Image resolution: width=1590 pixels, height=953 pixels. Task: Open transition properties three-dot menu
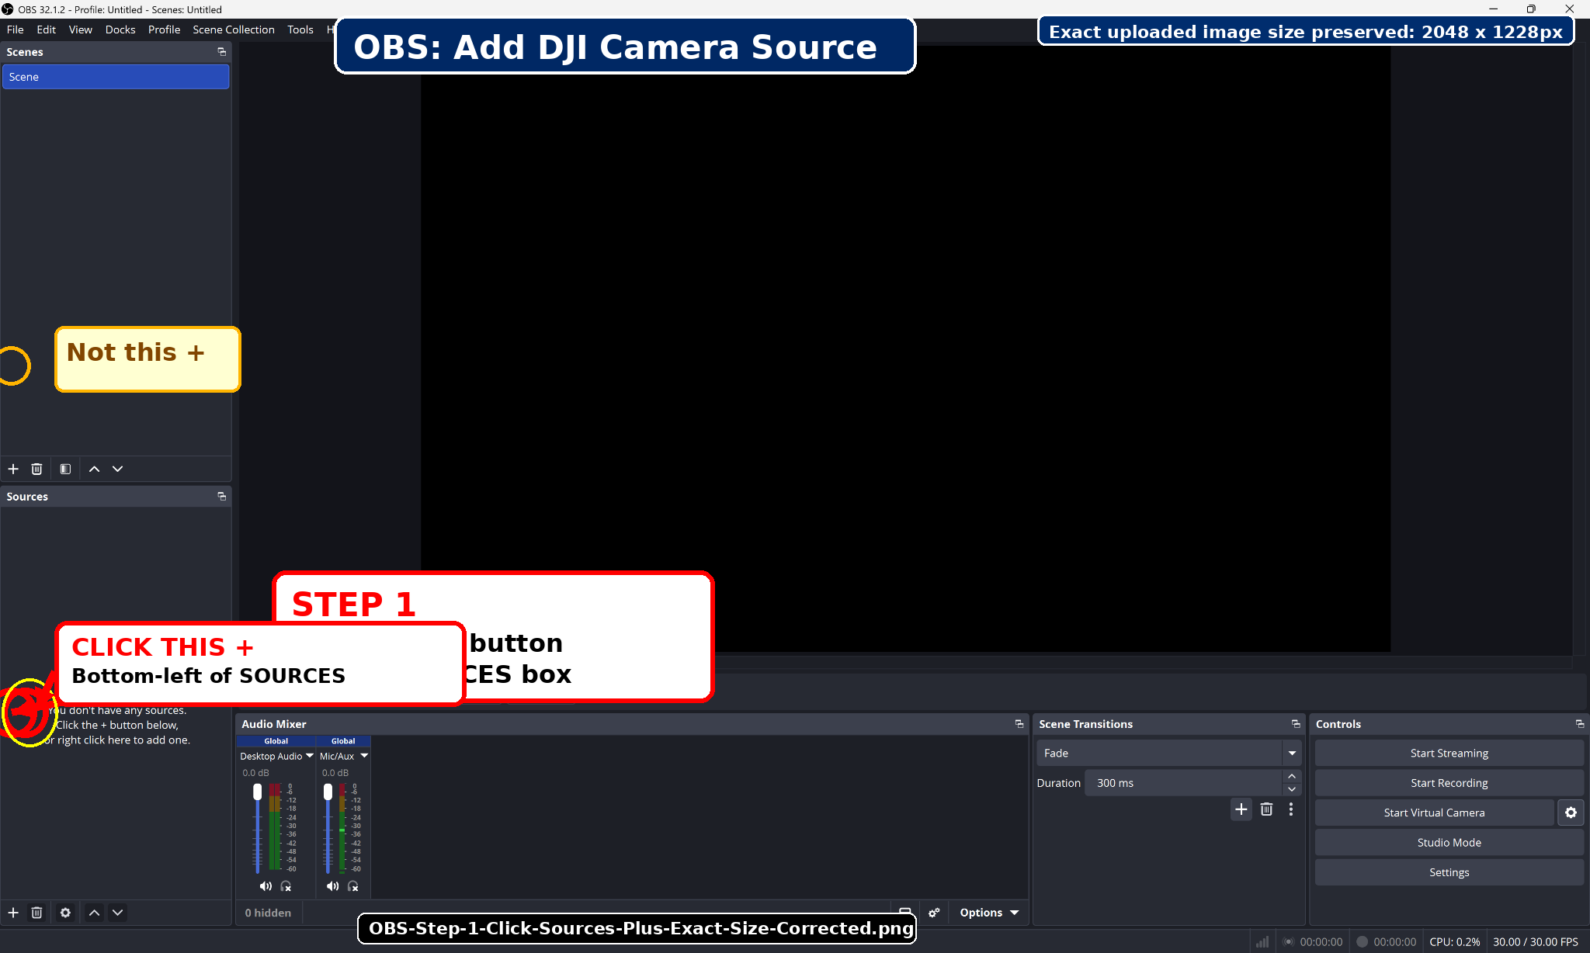coord(1291,809)
